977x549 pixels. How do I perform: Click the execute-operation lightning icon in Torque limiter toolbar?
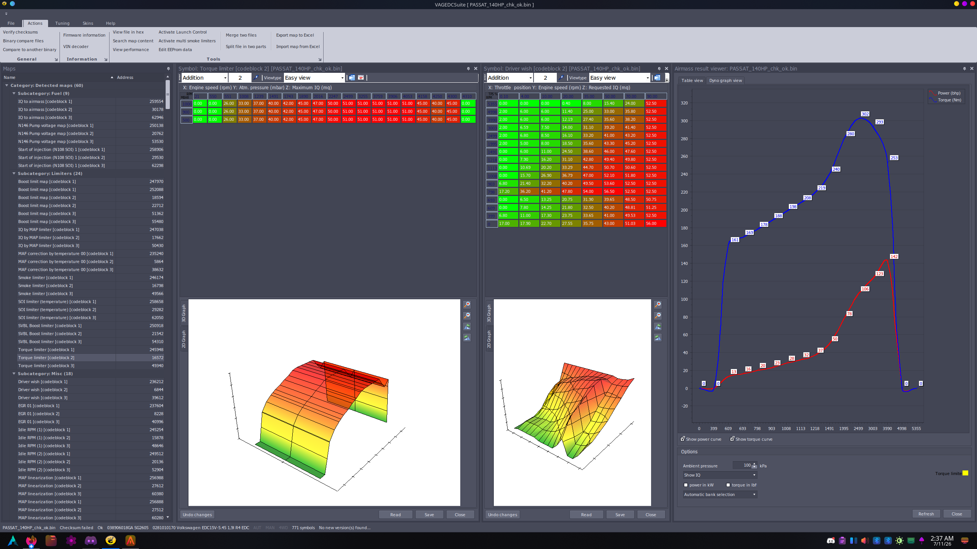(256, 78)
